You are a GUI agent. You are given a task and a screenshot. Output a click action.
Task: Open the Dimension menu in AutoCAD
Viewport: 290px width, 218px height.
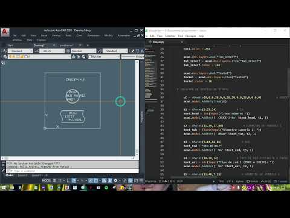pyautogui.click(x=93, y=36)
